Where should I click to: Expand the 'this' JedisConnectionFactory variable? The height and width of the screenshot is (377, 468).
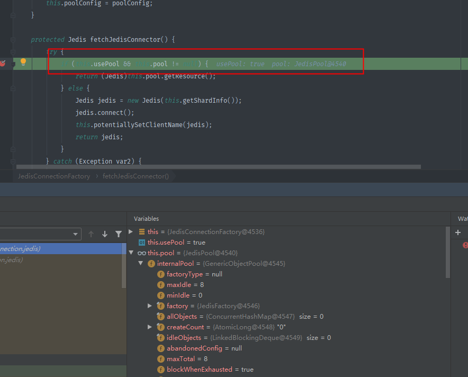[131, 232]
